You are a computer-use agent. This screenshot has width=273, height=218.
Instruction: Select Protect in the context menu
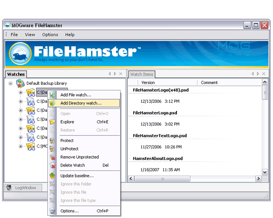click(x=84, y=140)
